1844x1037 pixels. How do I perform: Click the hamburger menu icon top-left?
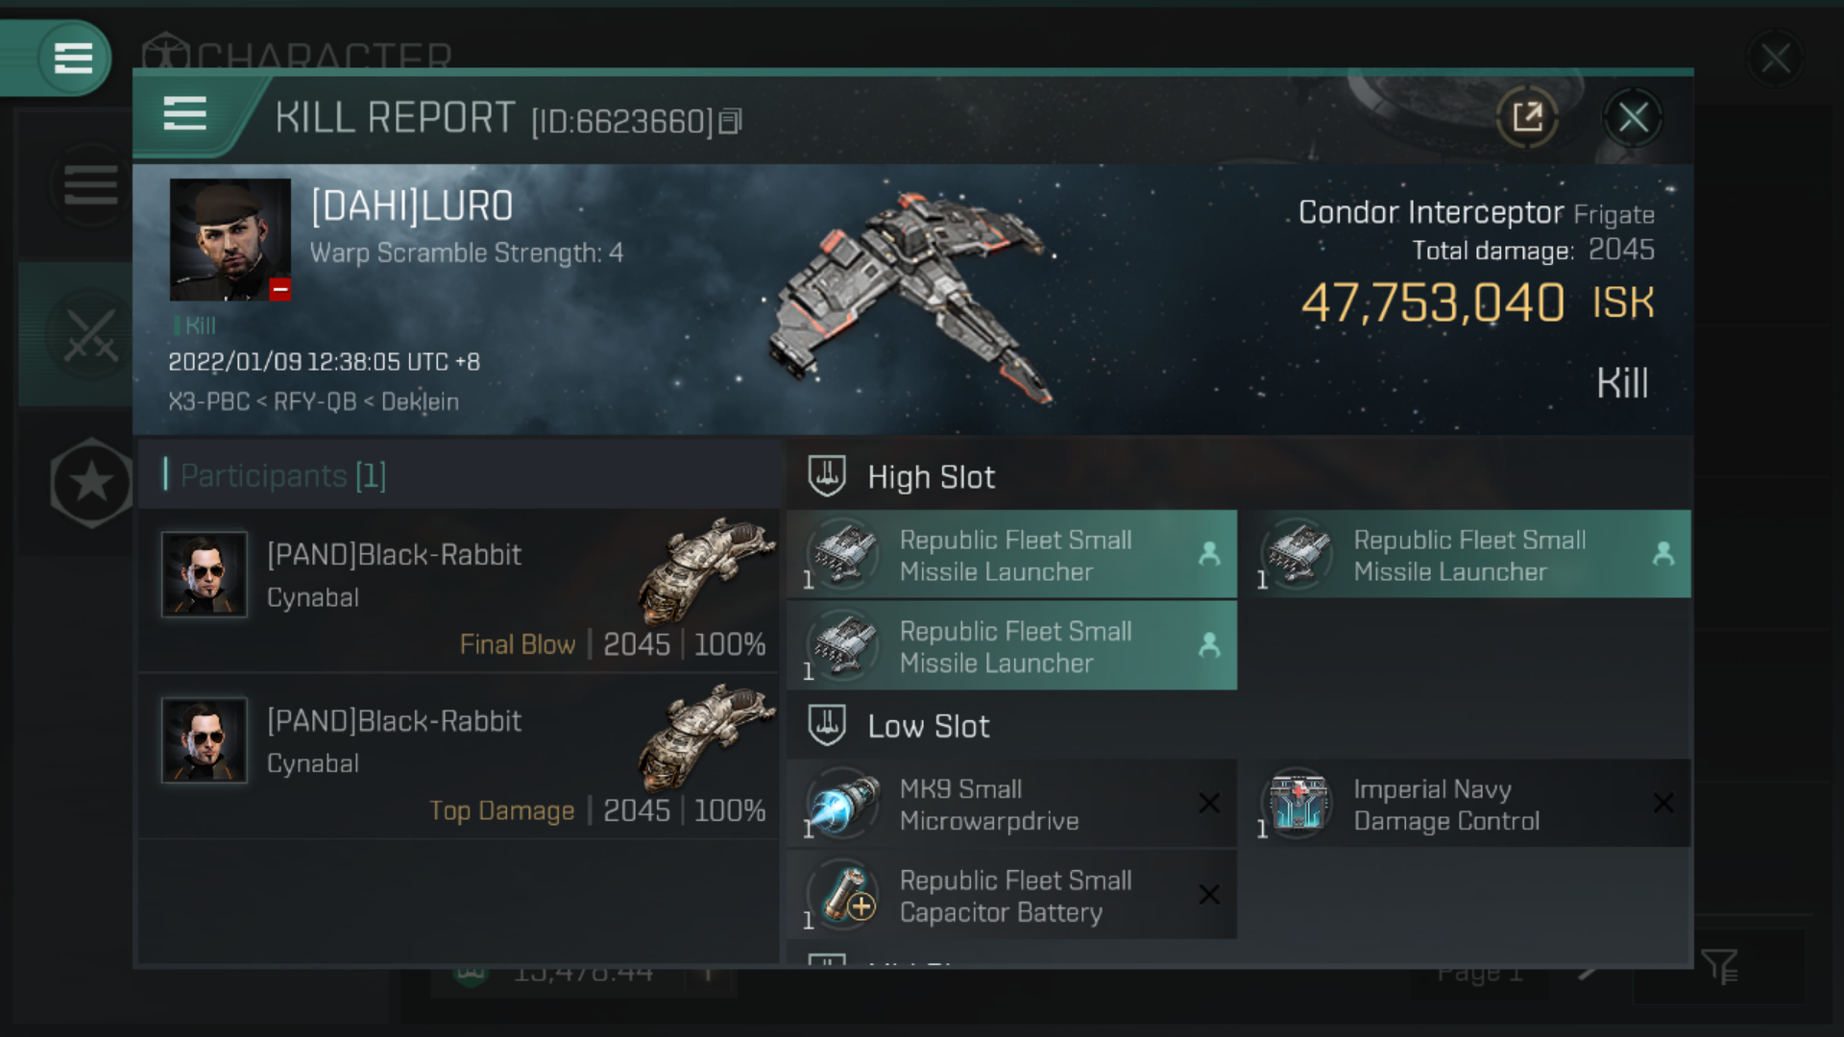[x=72, y=56]
